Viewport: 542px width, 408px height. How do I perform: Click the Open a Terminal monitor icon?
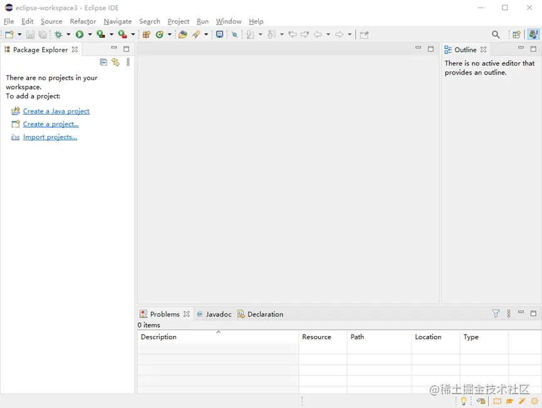coord(219,34)
